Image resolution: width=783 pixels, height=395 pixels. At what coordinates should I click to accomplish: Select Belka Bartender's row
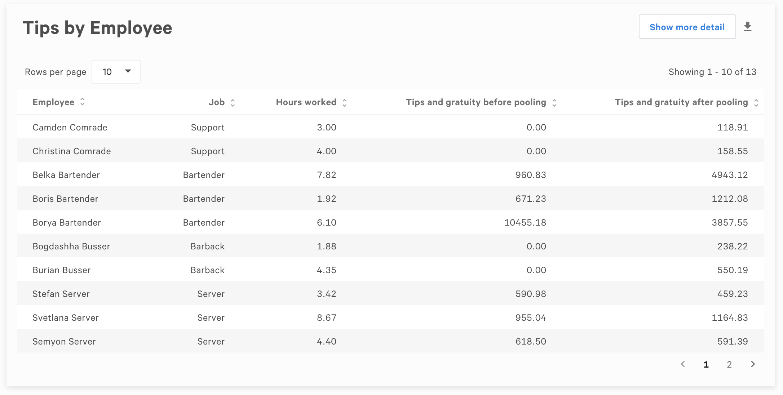pyautogui.click(x=66, y=175)
